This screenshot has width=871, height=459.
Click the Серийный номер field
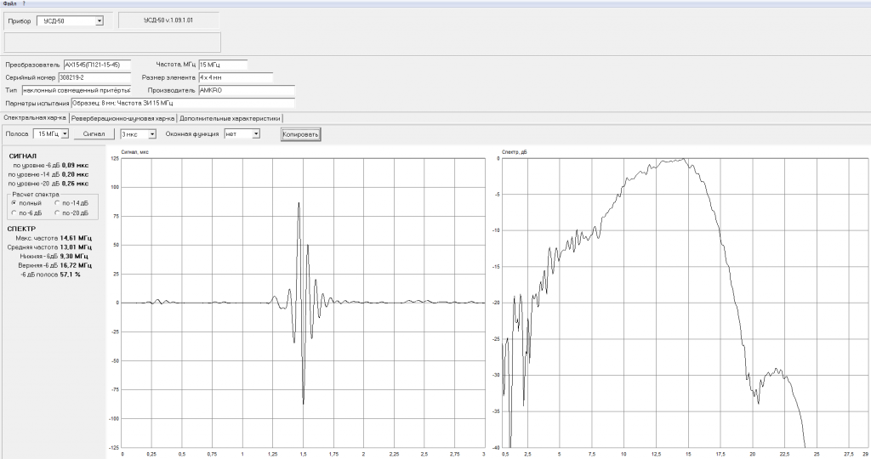[94, 77]
